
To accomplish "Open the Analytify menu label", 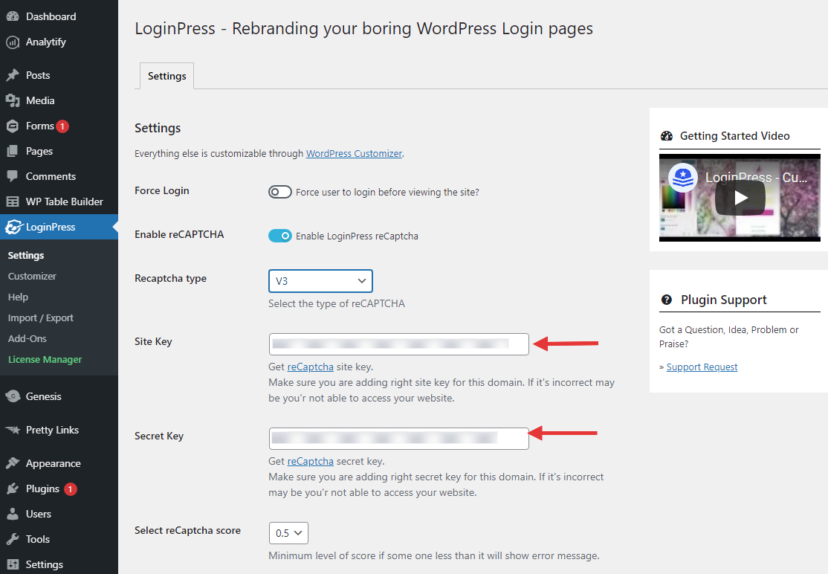I will click(46, 42).
